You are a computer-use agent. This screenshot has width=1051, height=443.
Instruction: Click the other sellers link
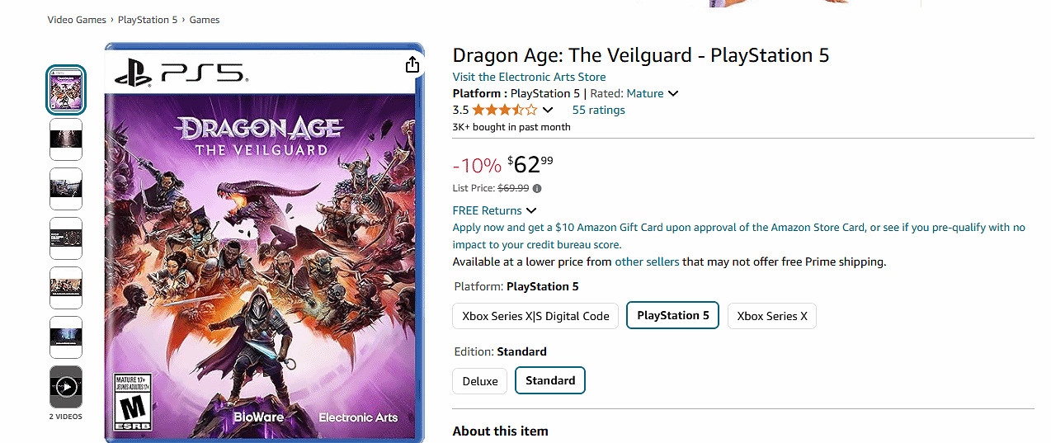click(x=647, y=262)
